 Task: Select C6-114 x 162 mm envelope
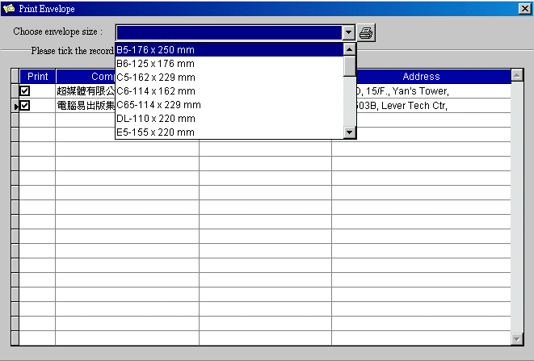click(x=229, y=91)
